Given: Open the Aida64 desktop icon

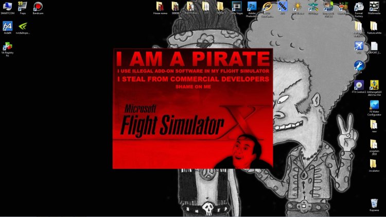Looking at the screenshot, I should coord(7,28).
